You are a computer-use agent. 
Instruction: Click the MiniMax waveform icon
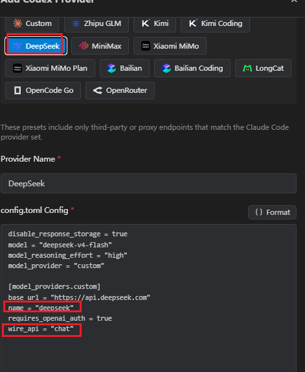click(x=84, y=45)
